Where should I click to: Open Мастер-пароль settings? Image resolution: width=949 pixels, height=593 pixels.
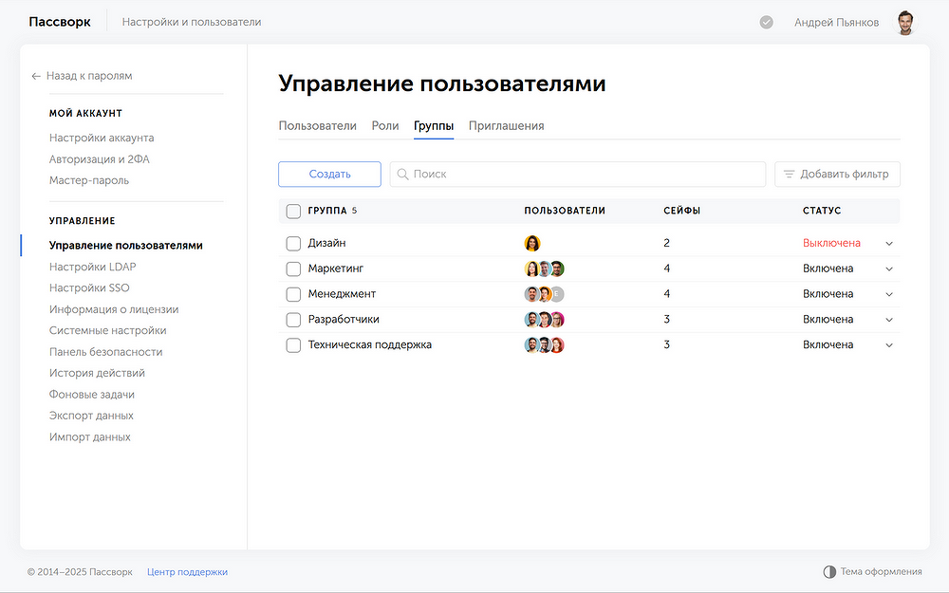89,180
